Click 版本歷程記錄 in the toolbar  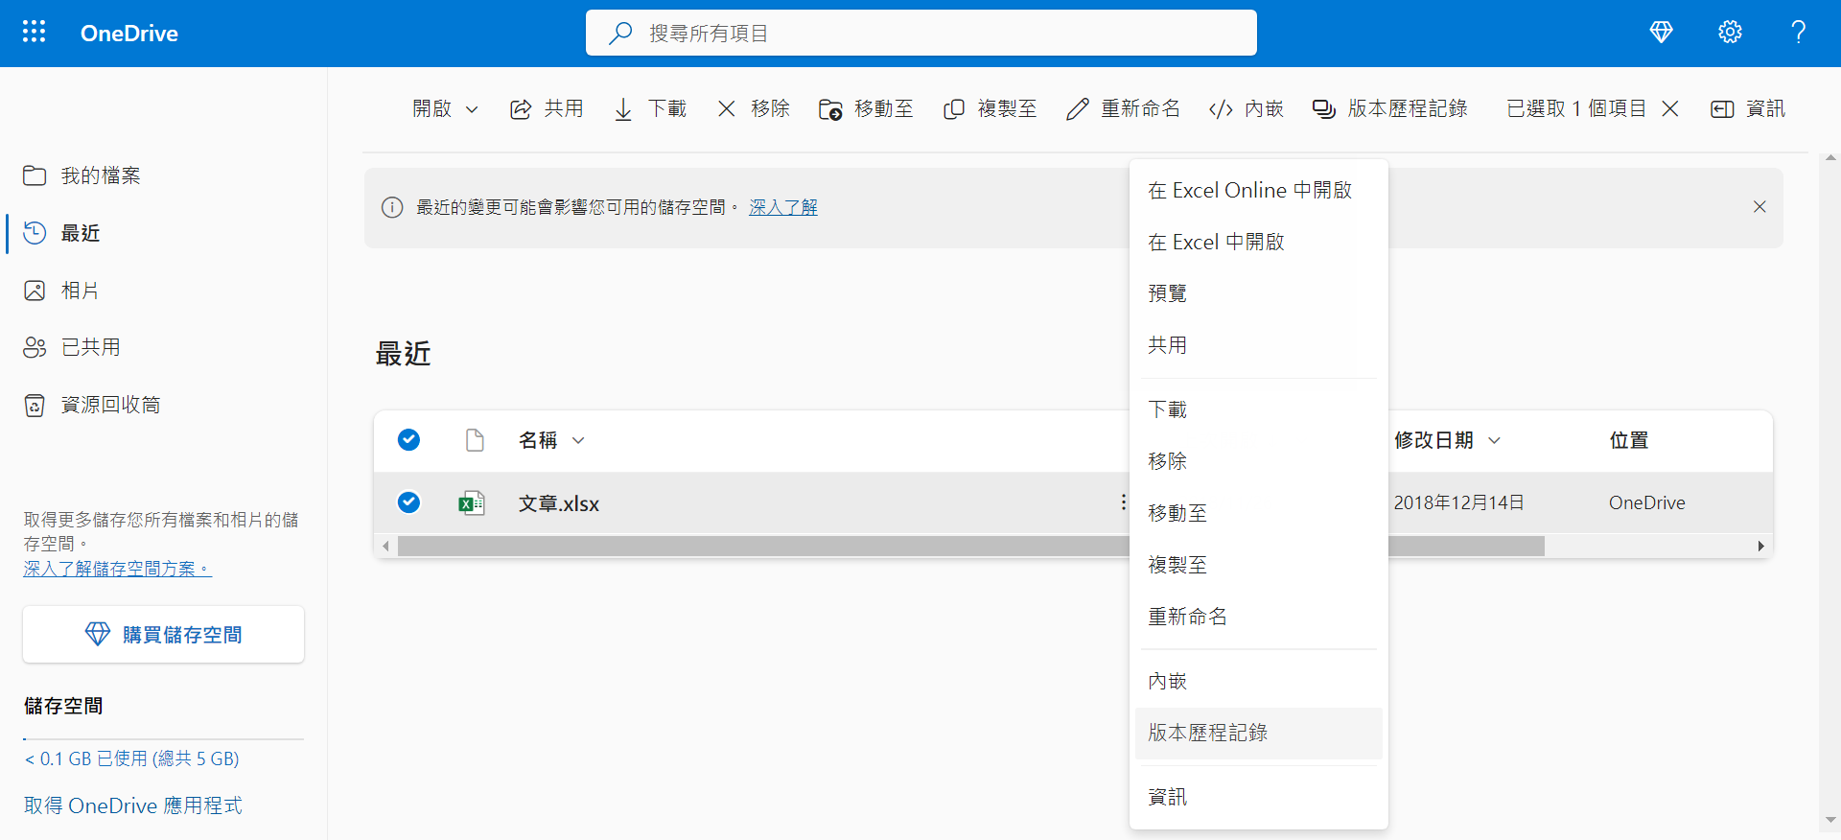1390,109
